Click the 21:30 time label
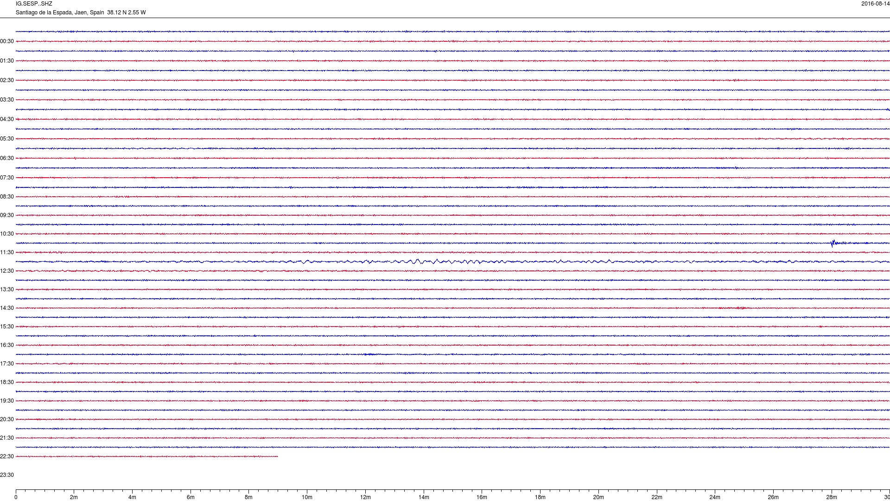 click(7, 438)
